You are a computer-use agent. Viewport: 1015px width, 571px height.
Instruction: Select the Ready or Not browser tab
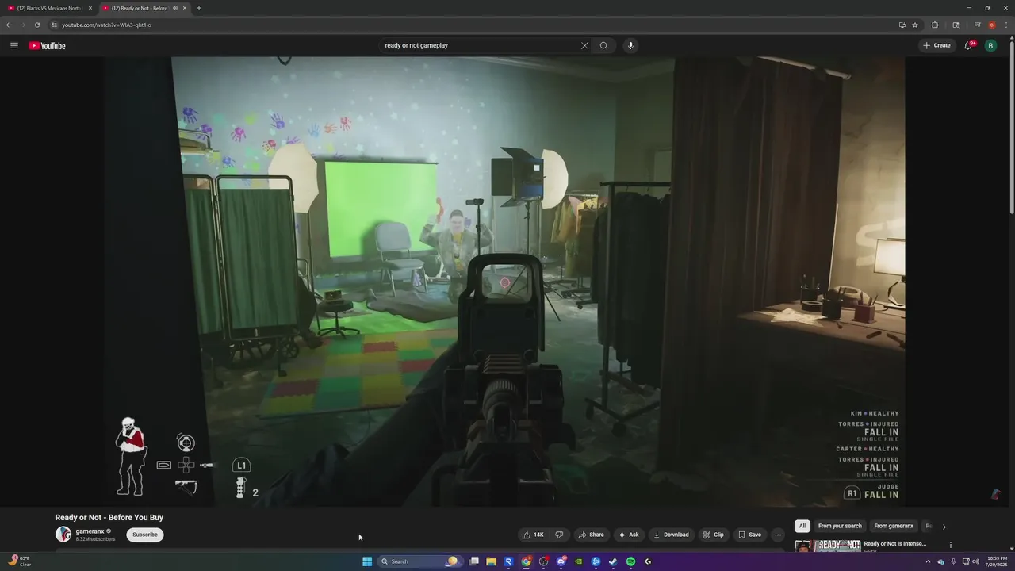click(x=145, y=8)
